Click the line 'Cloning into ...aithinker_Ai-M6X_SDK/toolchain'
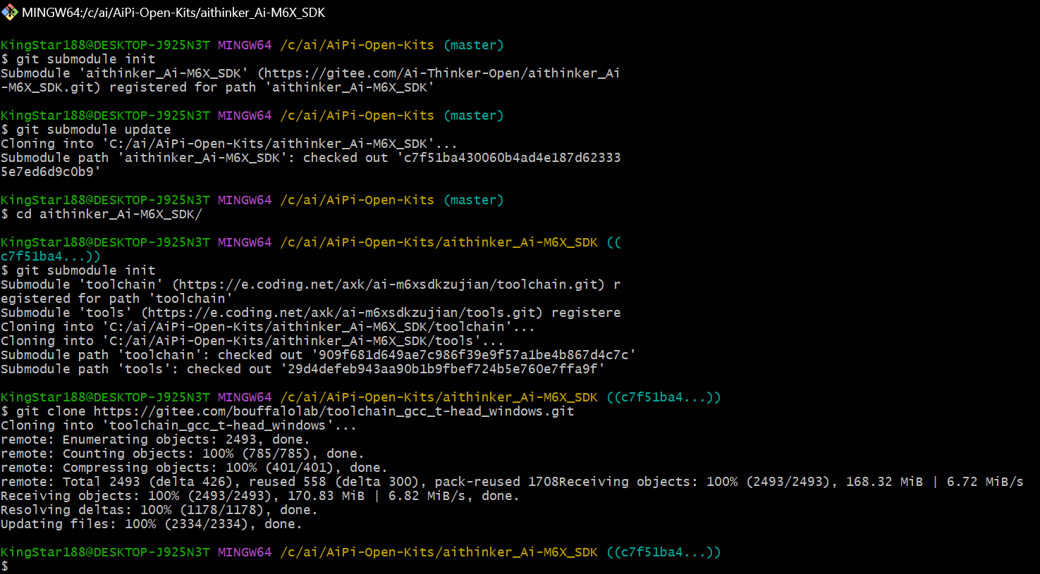Viewport: 1040px width, 574px height. [268, 327]
